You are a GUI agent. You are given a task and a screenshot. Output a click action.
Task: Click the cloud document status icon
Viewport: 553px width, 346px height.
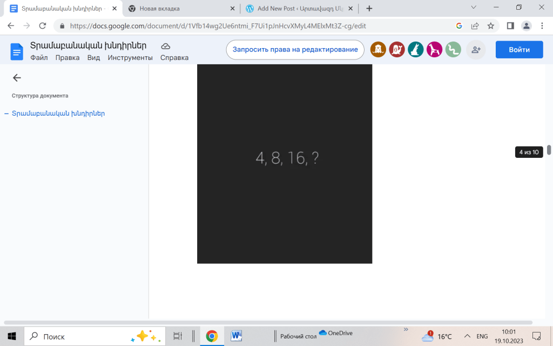click(166, 46)
